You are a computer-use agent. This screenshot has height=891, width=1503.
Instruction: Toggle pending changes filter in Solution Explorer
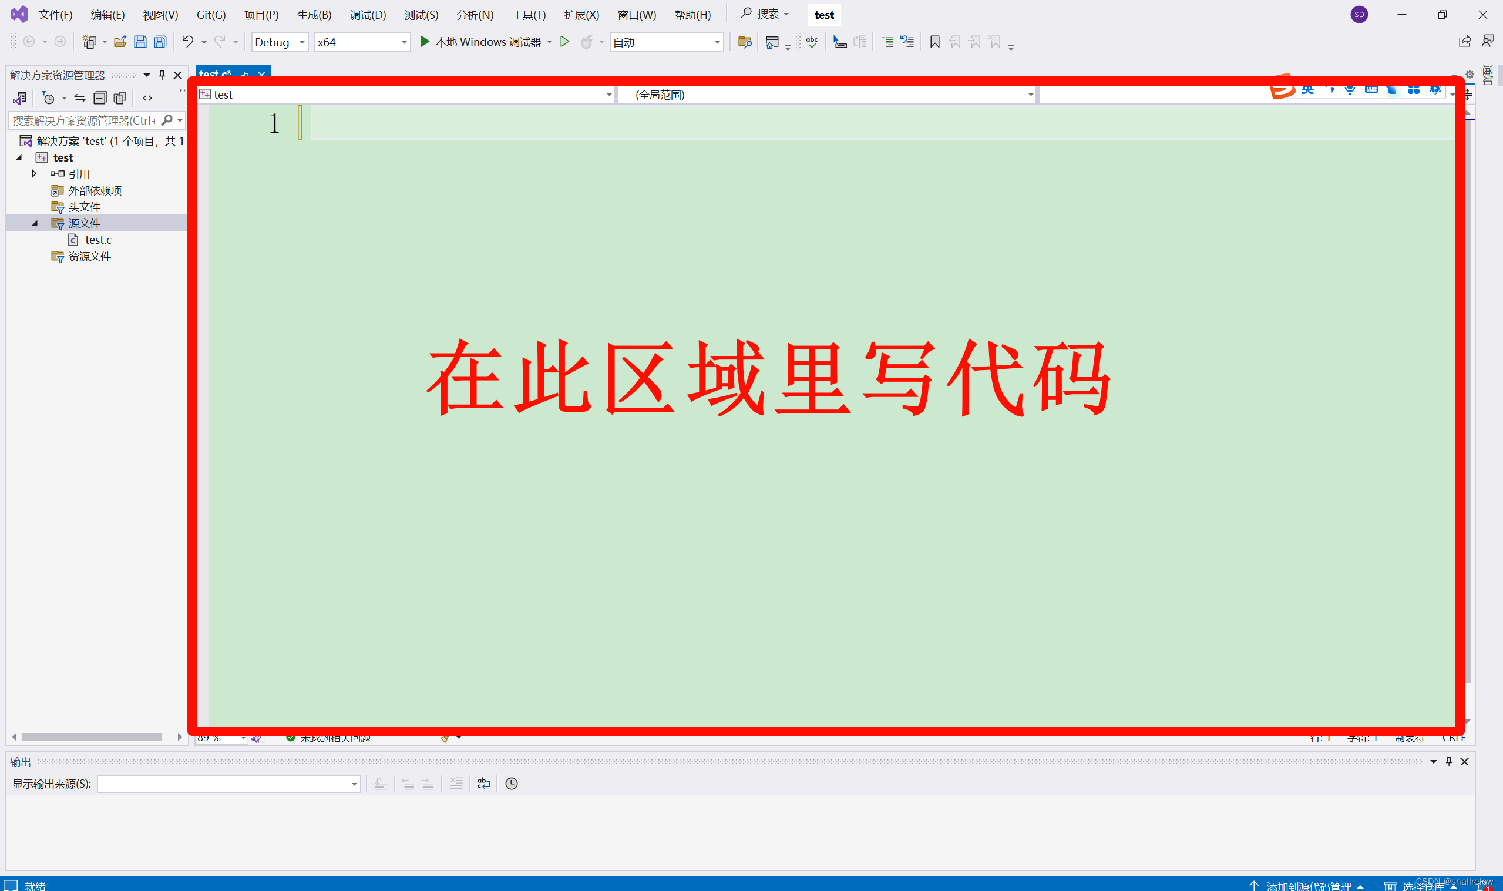(48, 98)
